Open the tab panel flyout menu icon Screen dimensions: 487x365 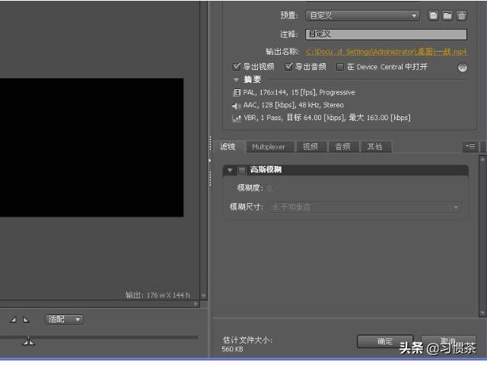click(x=470, y=146)
